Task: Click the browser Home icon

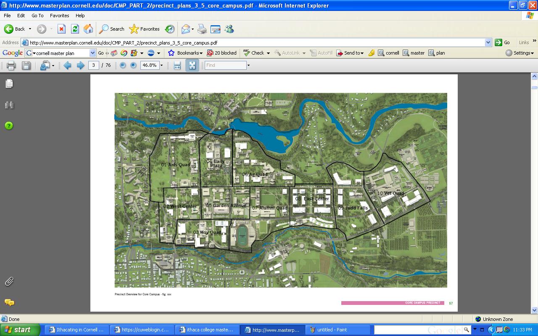Action: click(88, 29)
